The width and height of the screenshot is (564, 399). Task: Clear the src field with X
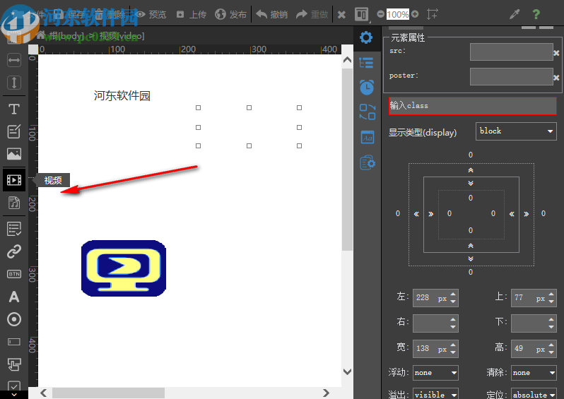point(556,53)
